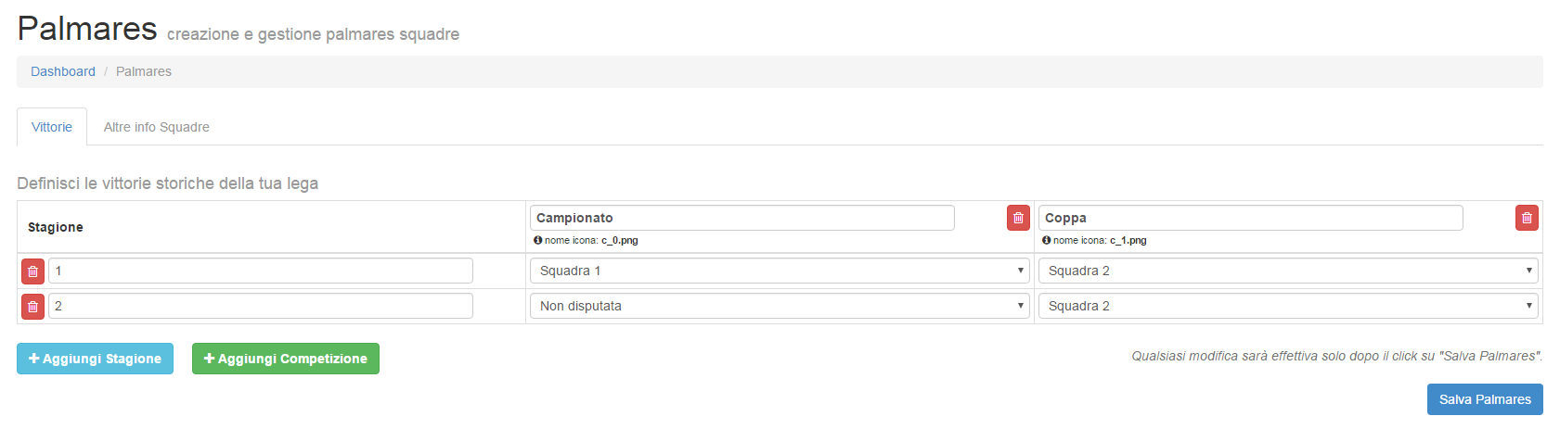Focus the Coppa competition name field
Viewport: 1560px width, 429px height.
[1250, 218]
